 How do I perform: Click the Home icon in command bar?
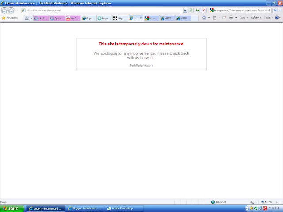click(x=204, y=18)
